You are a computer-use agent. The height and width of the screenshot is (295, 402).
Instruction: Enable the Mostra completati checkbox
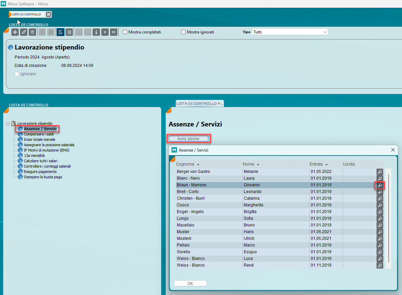tap(125, 32)
